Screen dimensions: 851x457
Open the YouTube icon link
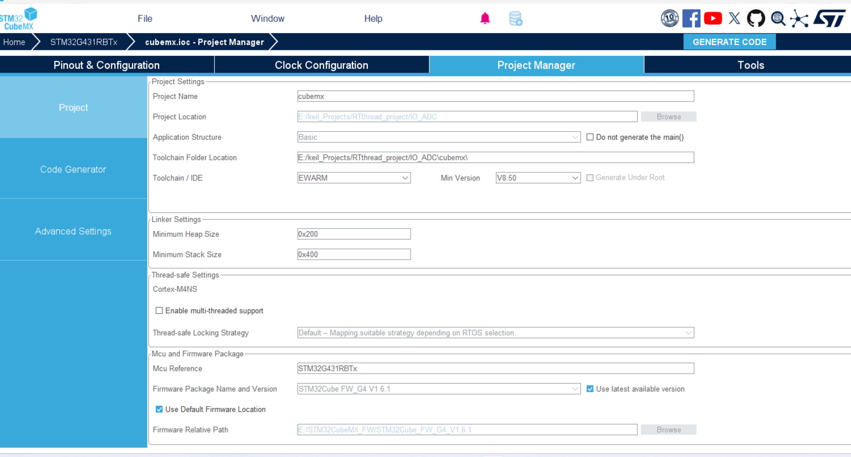[x=713, y=19]
